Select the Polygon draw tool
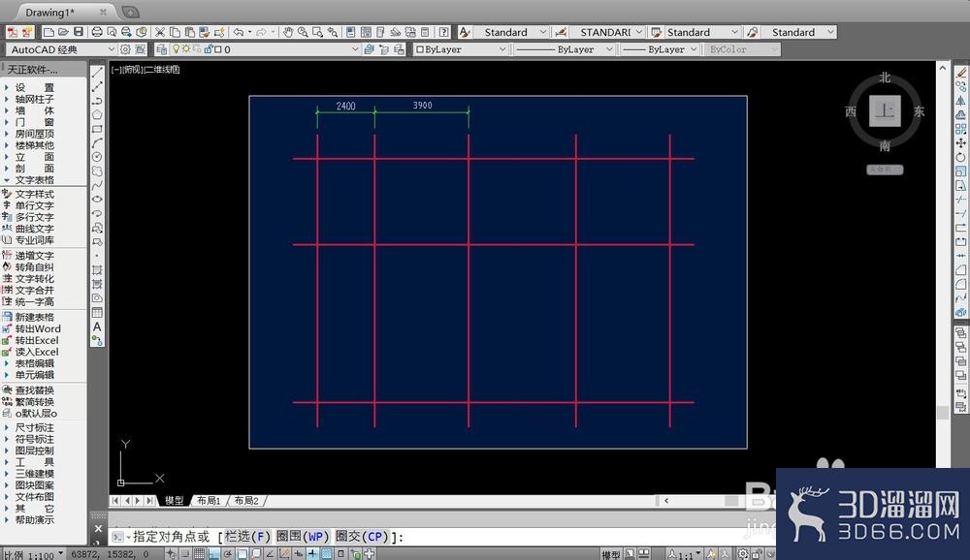The image size is (970, 560). click(x=97, y=115)
